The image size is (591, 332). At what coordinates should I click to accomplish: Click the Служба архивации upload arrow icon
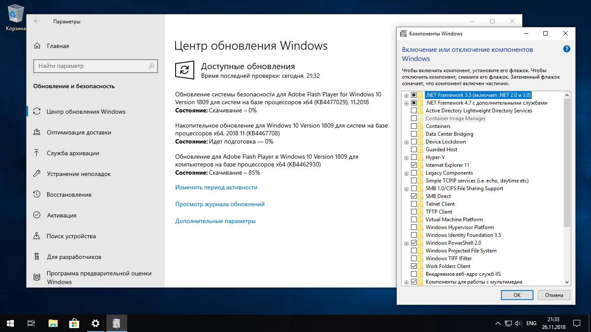click(x=37, y=153)
